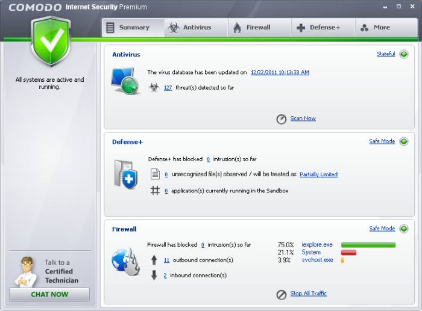Click the firewall globe flame icon
The image size is (422, 311).
pos(125,262)
